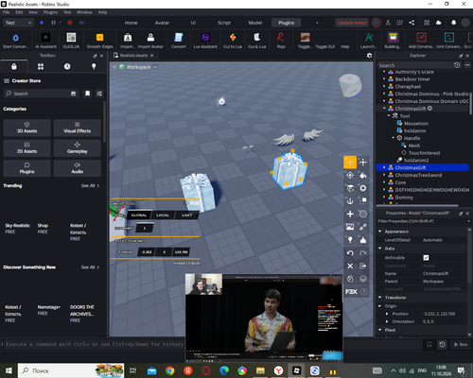This screenshot has width=473, height=378.
Task: Click the F3X Export icon
Action: pos(363,266)
